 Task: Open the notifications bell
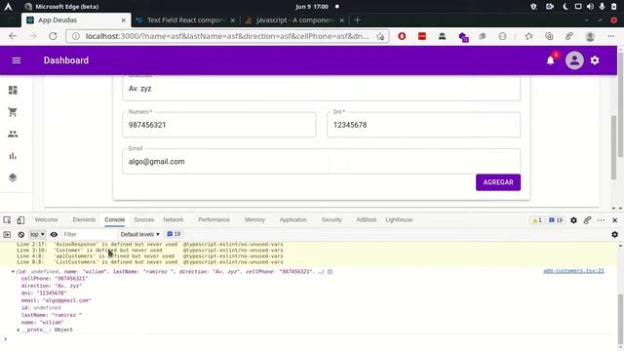pyautogui.click(x=550, y=60)
